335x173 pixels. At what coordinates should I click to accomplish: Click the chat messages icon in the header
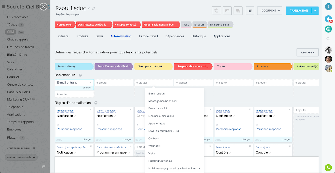click(x=238, y=11)
